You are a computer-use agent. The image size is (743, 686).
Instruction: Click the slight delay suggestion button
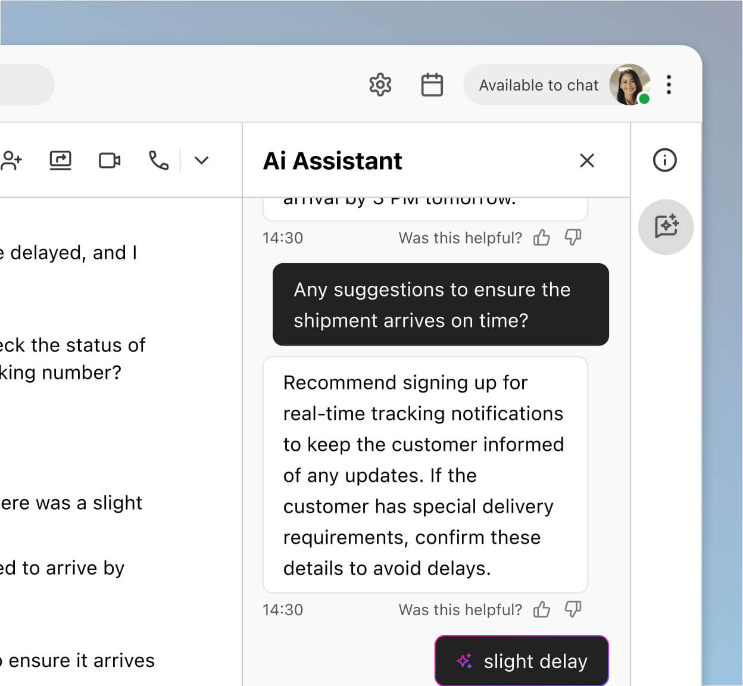click(x=521, y=660)
